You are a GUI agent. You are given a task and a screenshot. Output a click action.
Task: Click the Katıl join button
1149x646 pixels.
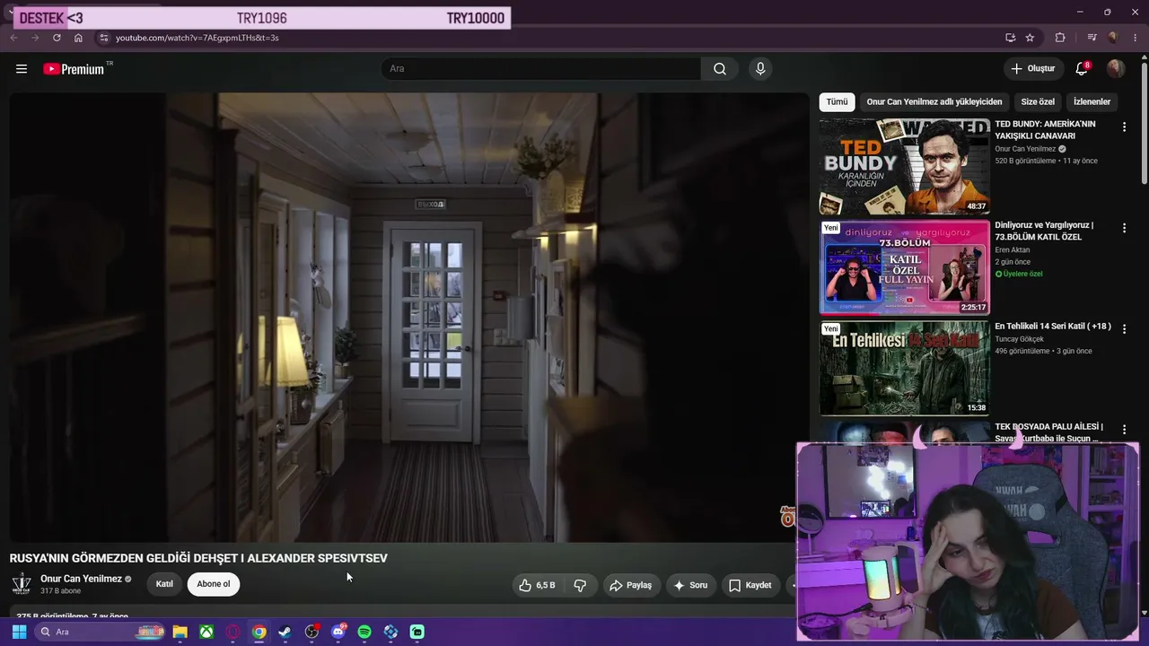point(164,584)
